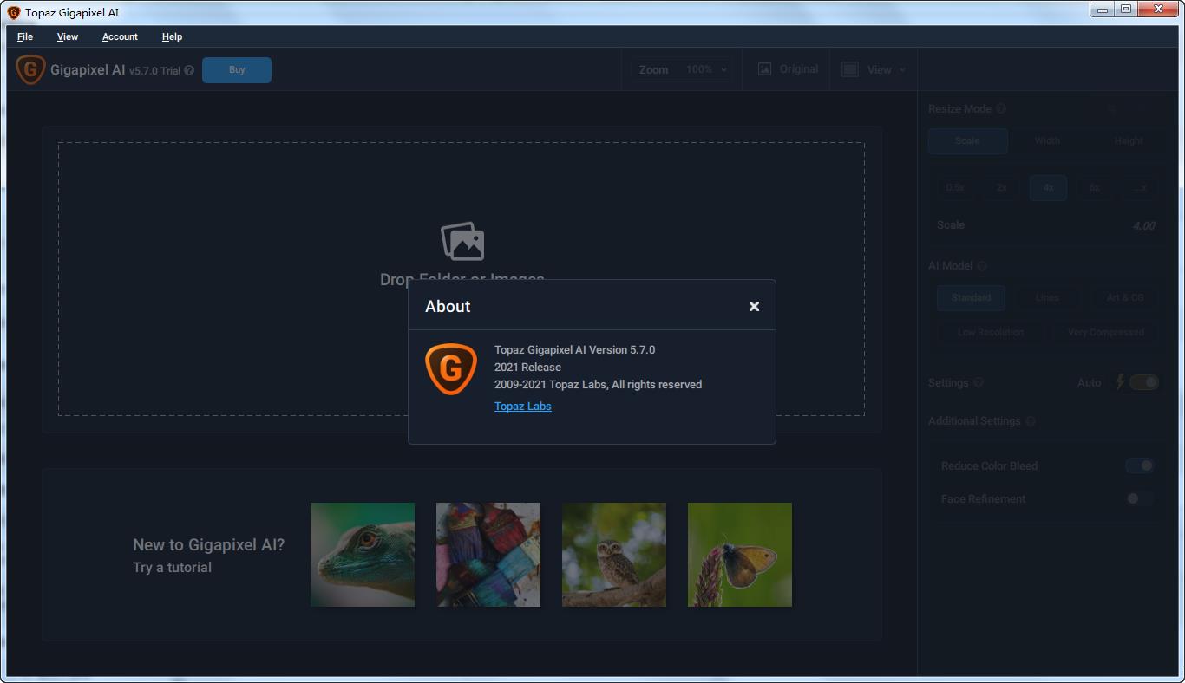
Task: Choose the custom scale option
Action: (x=1141, y=187)
